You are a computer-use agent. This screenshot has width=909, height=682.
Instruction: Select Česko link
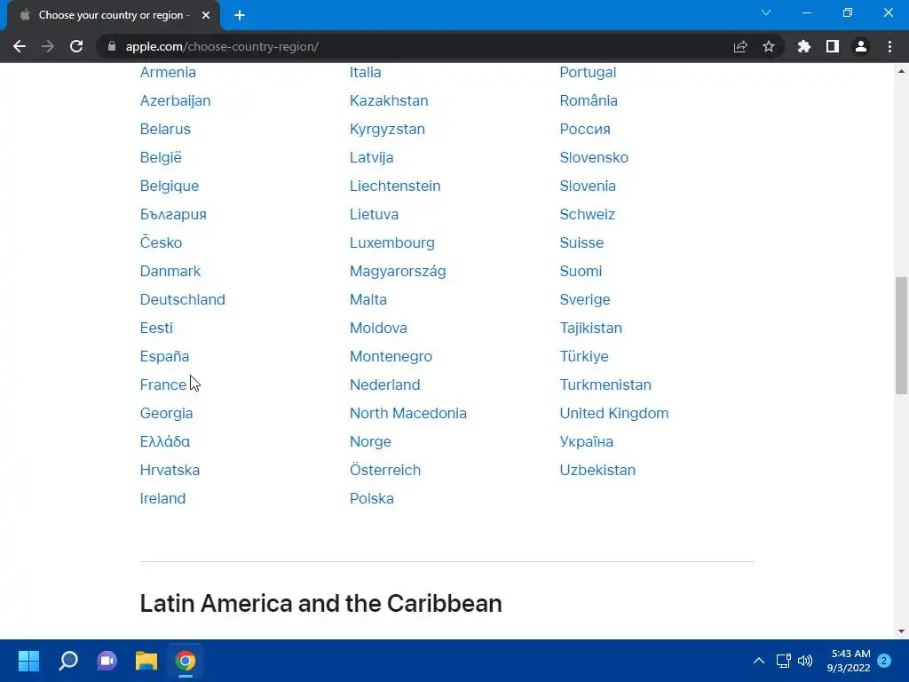point(162,242)
